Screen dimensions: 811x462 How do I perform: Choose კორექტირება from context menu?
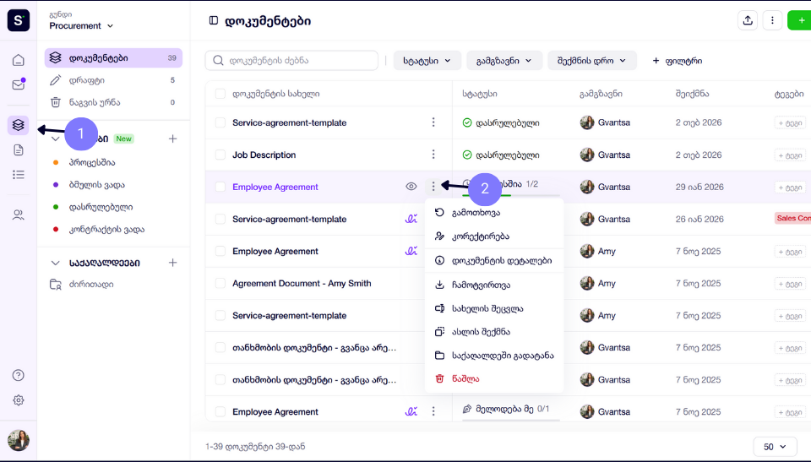494,236
